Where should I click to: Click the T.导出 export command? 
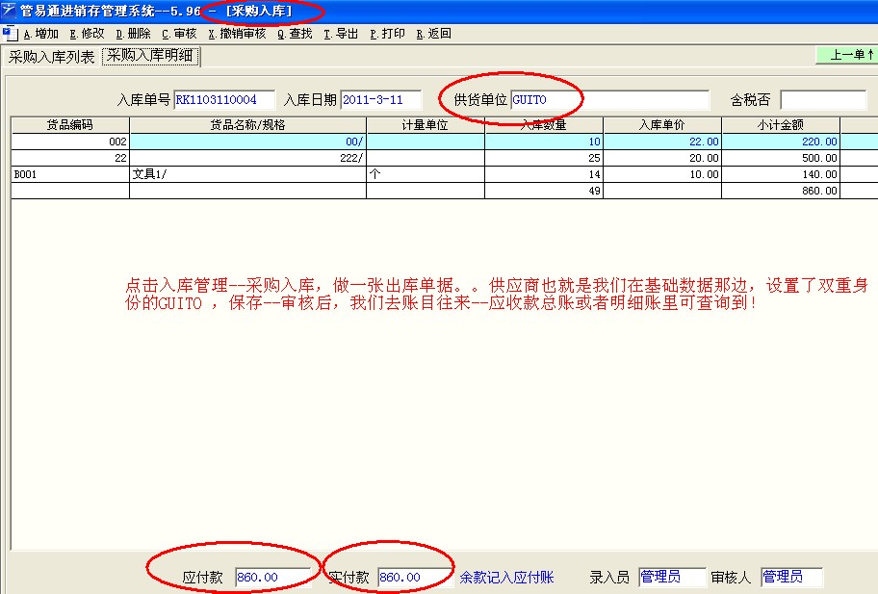click(x=341, y=34)
